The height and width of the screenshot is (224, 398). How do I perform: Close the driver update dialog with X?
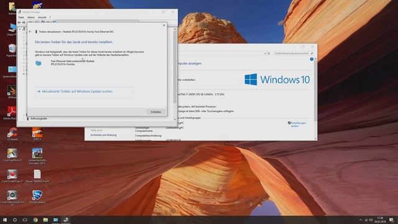pos(164,25)
